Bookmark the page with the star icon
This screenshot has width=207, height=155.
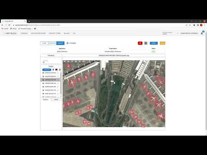190,25
